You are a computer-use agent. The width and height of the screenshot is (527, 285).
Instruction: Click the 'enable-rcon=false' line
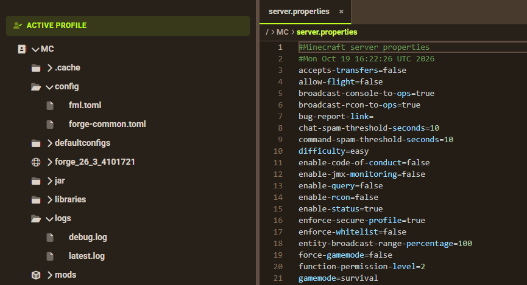[x=338, y=197]
